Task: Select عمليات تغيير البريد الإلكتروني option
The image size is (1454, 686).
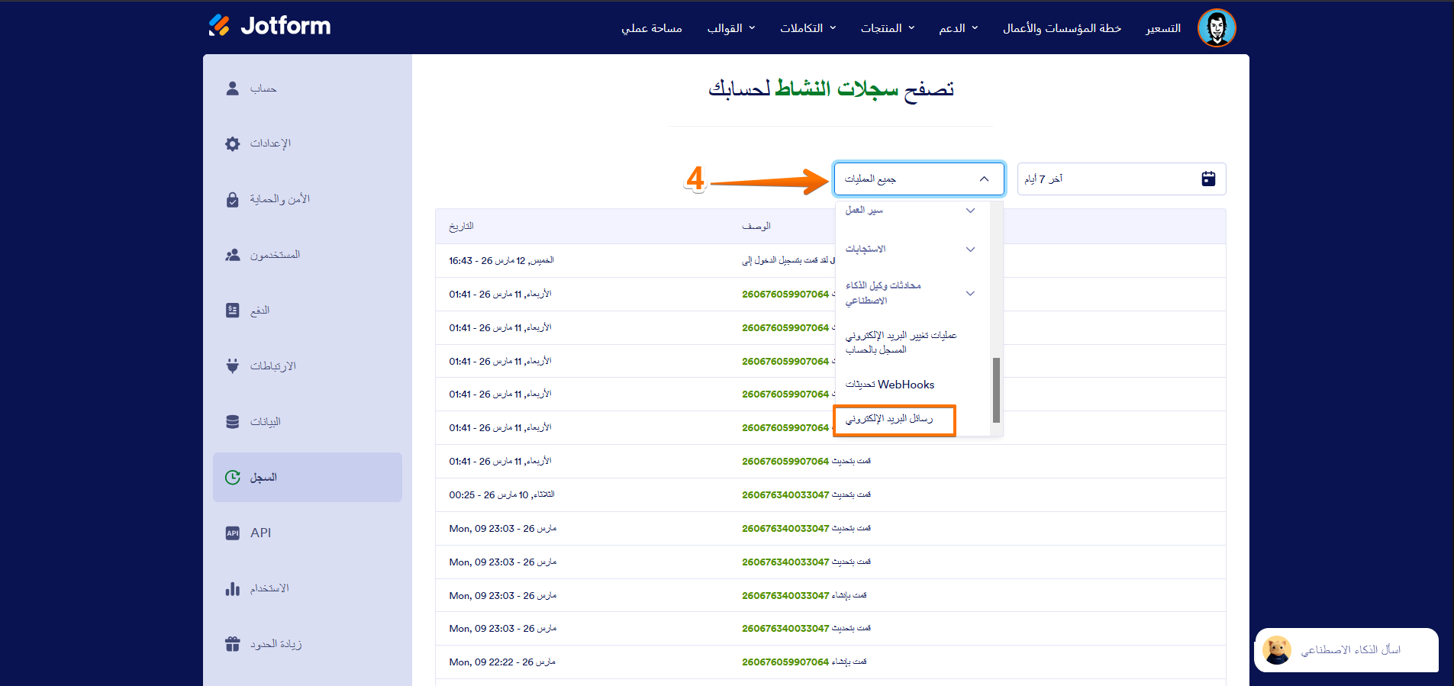Action: click(901, 343)
